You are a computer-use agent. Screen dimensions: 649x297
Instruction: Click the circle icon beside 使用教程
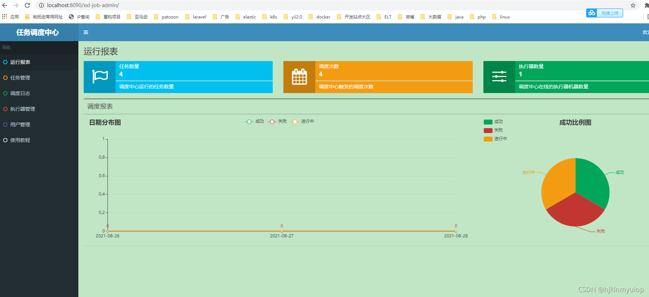coord(5,140)
